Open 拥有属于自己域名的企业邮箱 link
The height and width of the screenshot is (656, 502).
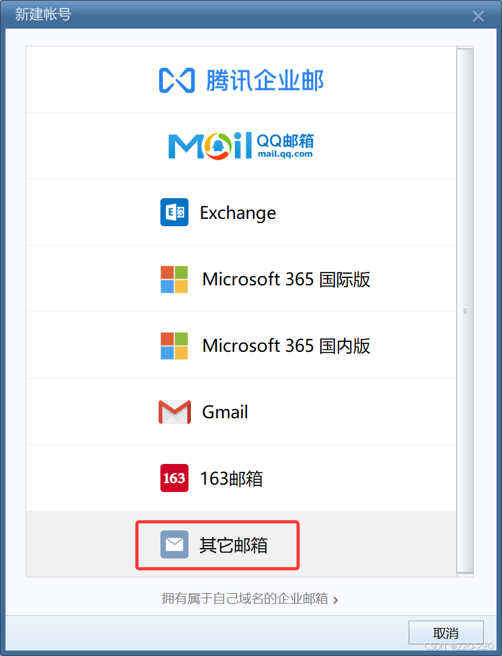245,598
